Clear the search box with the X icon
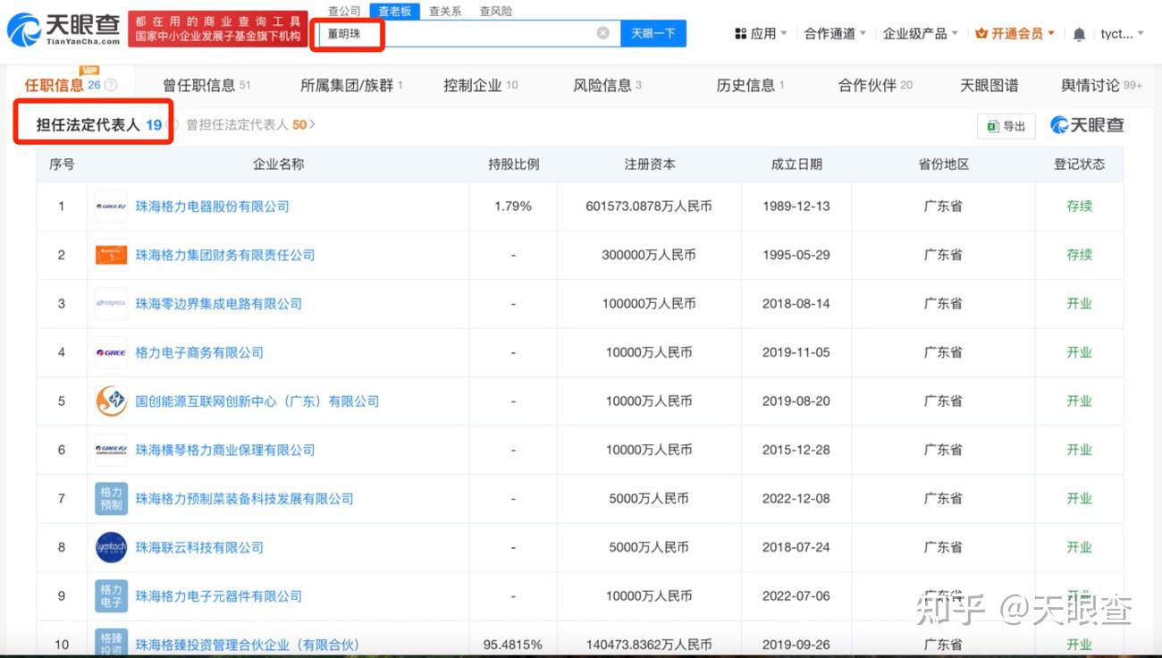The width and height of the screenshot is (1162, 658). pos(603,33)
